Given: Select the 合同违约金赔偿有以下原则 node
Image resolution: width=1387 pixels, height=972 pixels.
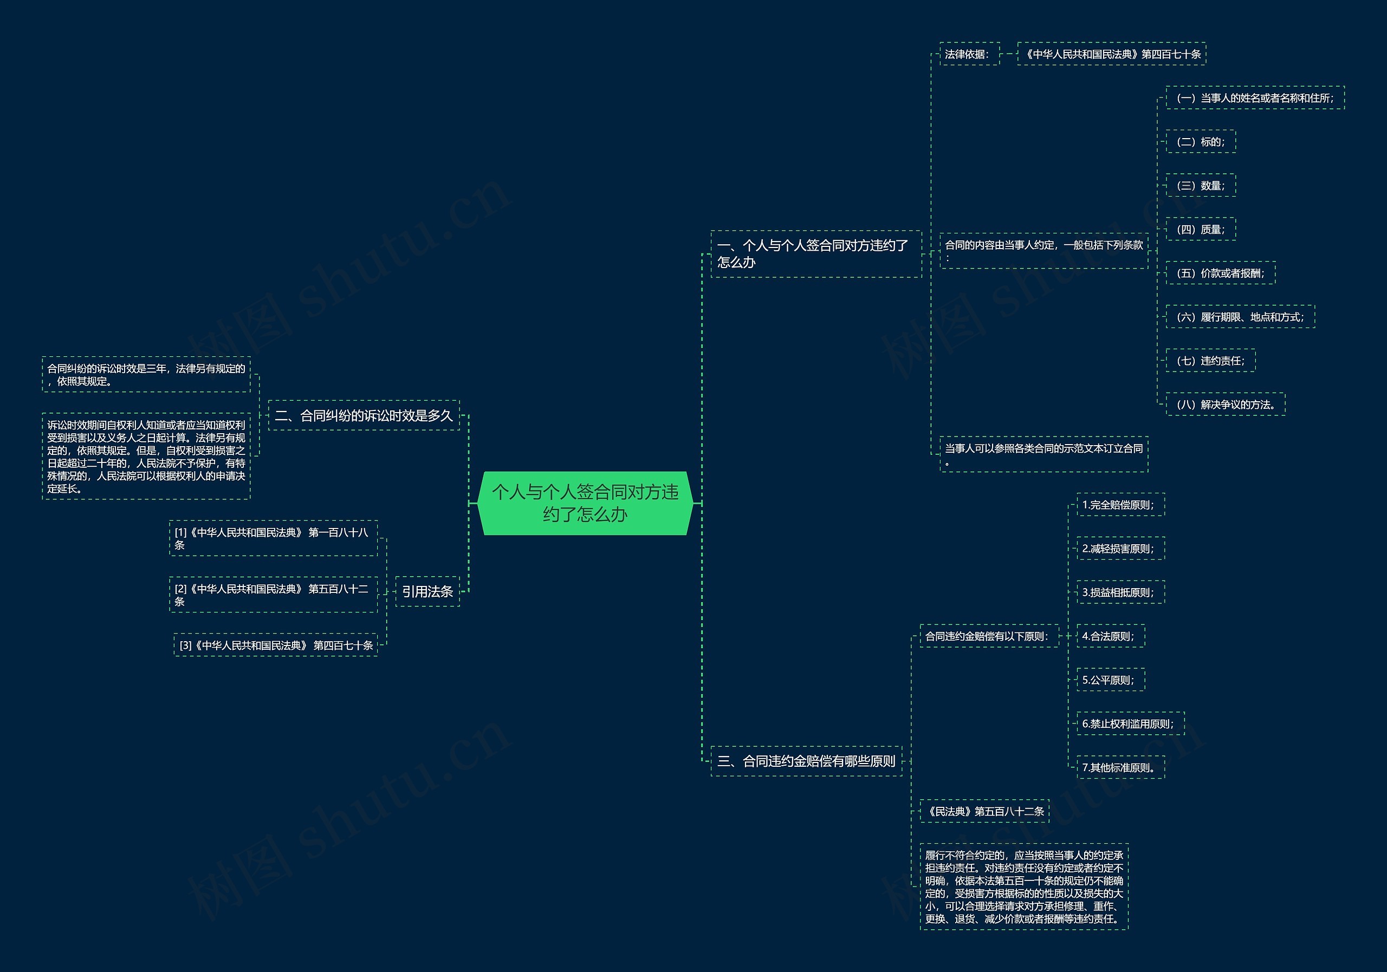Looking at the screenshot, I should point(988,636).
